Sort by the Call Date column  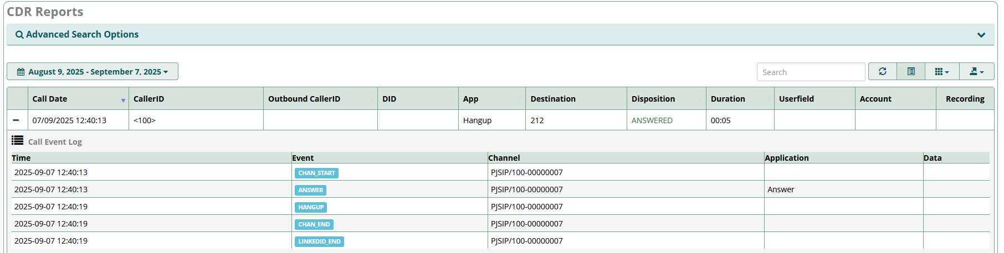tap(50, 99)
